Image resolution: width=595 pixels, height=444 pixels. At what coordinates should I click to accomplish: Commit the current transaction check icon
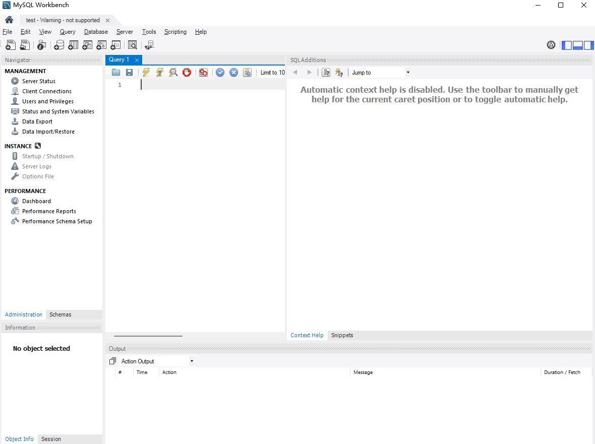tap(220, 73)
